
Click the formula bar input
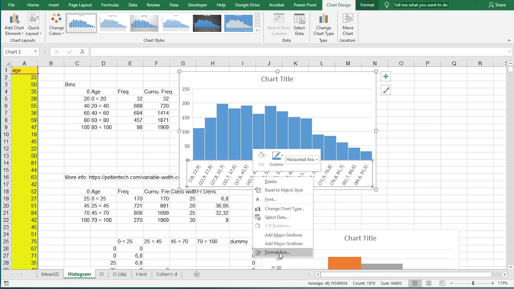[x=299, y=52]
